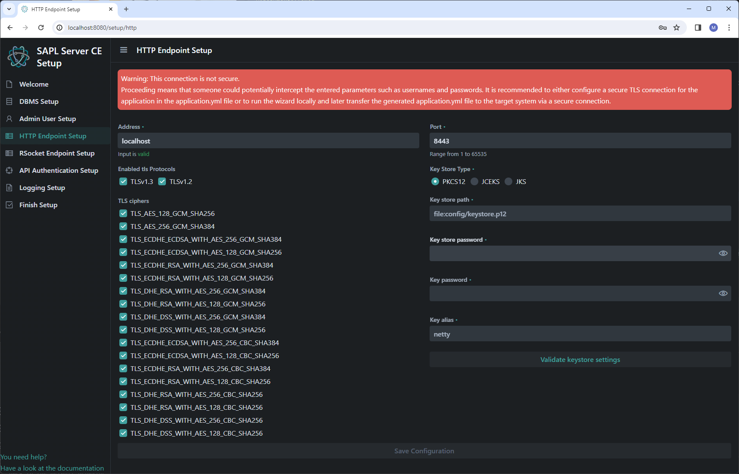
Task: Uncheck the TLSv1.3 protocol checkbox
Action: click(x=123, y=181)
